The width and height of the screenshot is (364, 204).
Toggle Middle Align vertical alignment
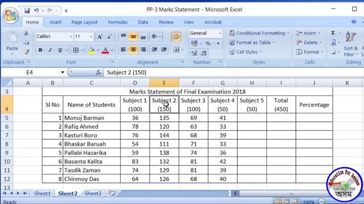tap(133, 36)
